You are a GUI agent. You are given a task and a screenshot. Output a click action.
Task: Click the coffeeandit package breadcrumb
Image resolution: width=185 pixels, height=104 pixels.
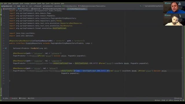coord(37,6)
